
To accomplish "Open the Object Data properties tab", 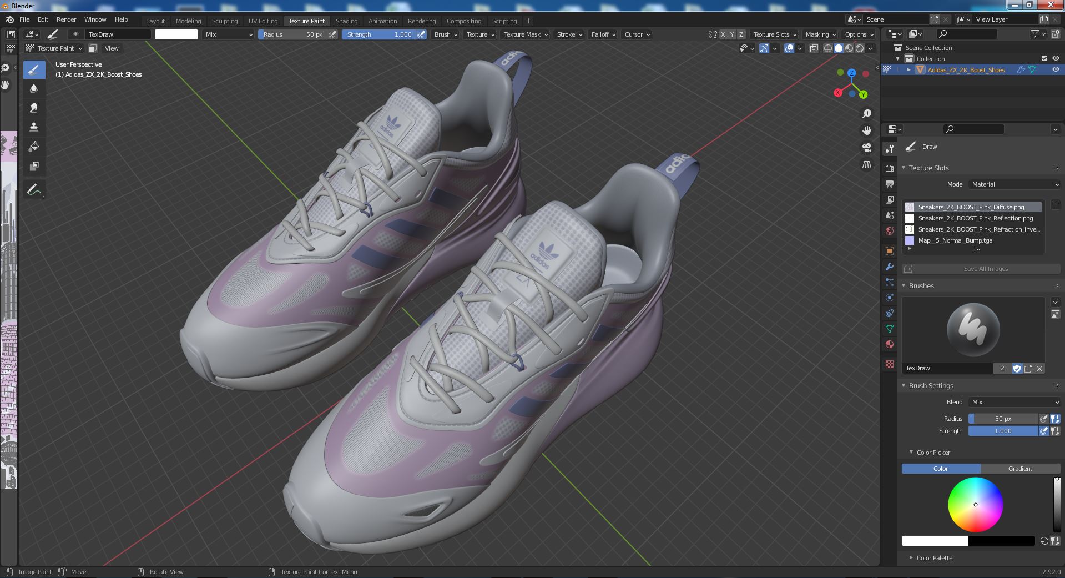I will tap(890, 329).
